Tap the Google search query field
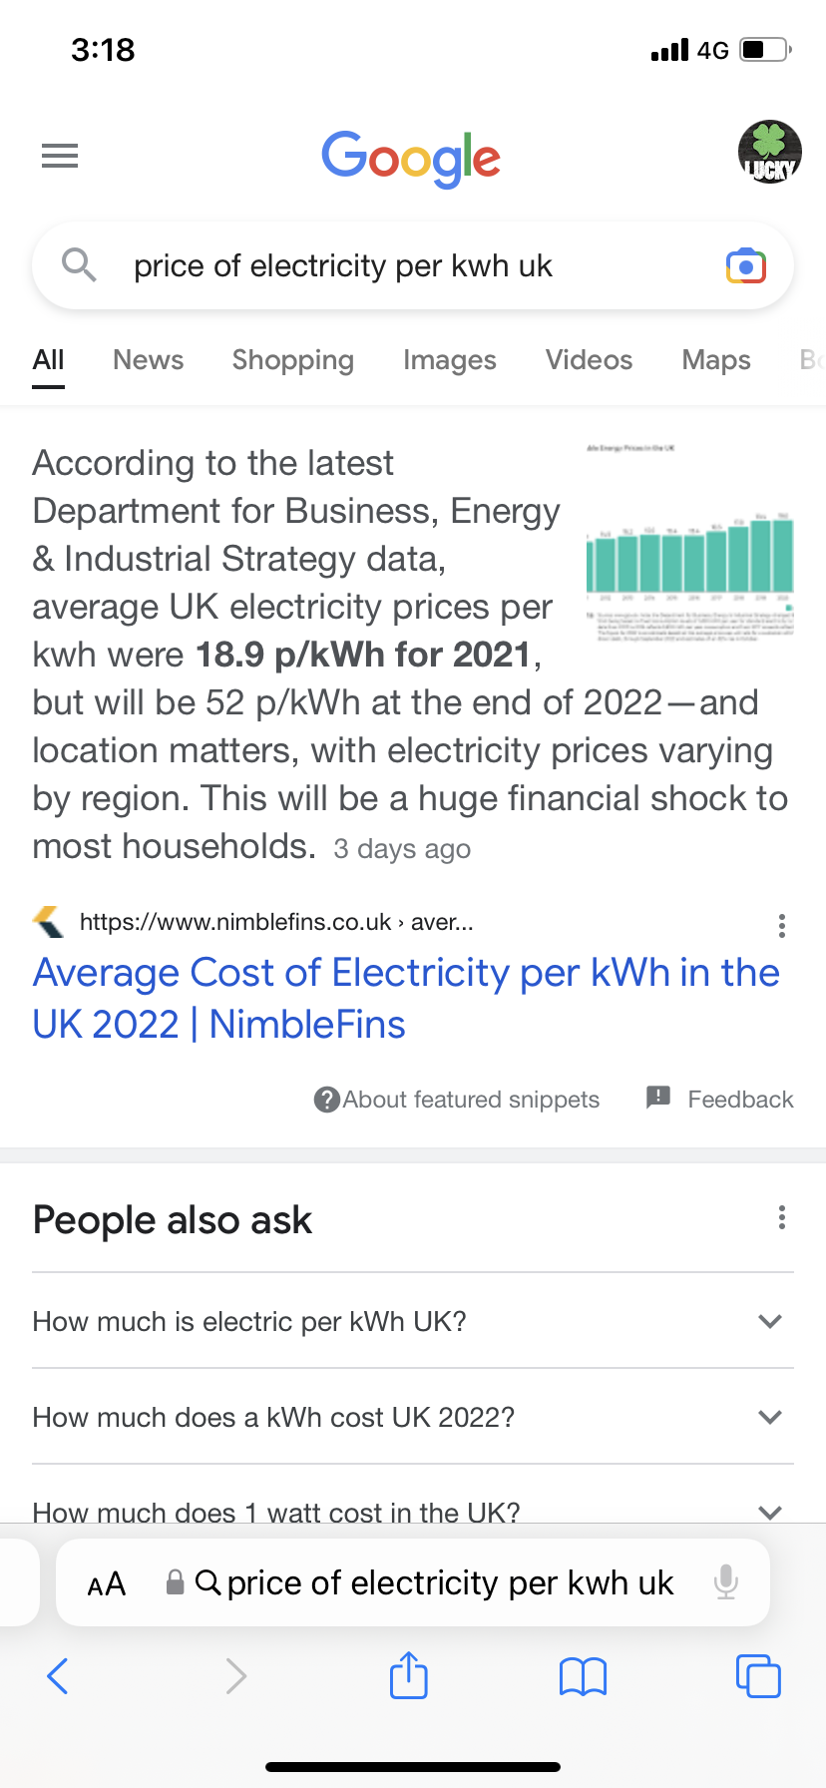This screenshot has width=826, height=1788. click(x=399, y=266)
